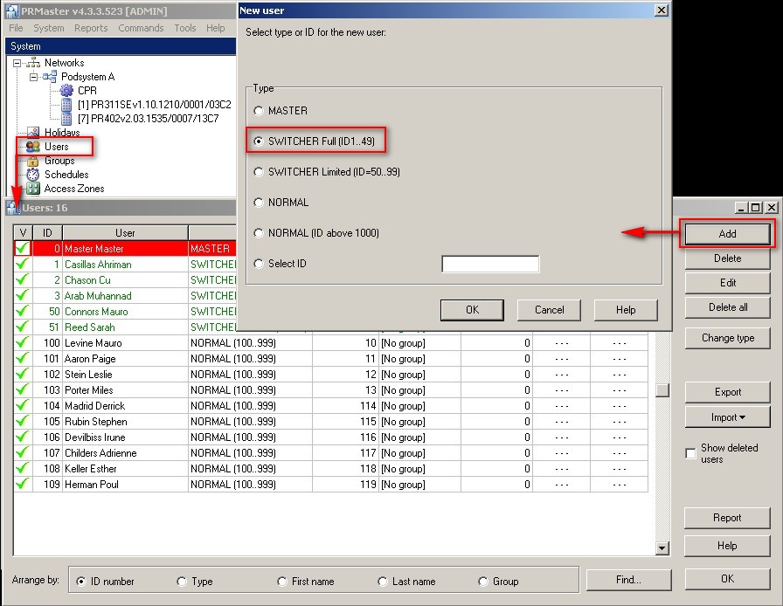Click the Networks tree icon

(x=33, y=62)
